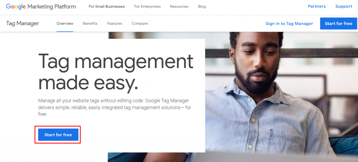Click the Manage all your website tags paragraph
This screenshot has width=358, height=162.
[x=115, y=107]
